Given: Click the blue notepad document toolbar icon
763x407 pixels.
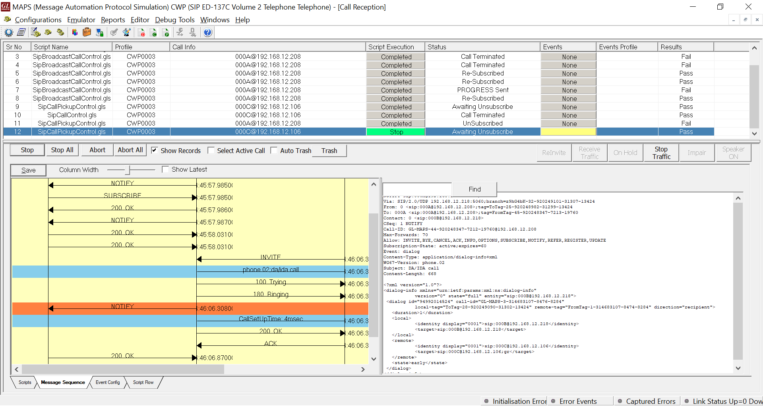Looking at the screenshot, I should (x=21, y=33).
